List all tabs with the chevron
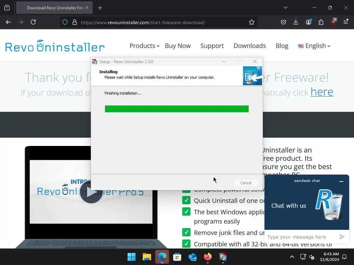The image size is (354, 265). 285,8
